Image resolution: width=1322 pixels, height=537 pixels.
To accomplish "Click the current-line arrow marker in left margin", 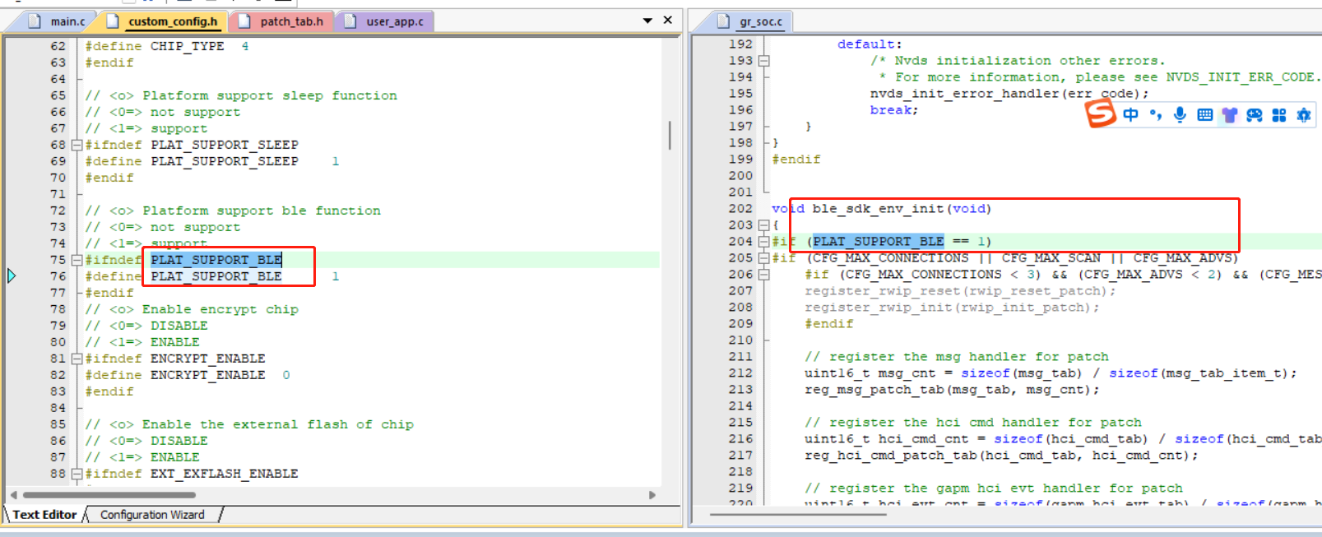I will coord(12,275).
